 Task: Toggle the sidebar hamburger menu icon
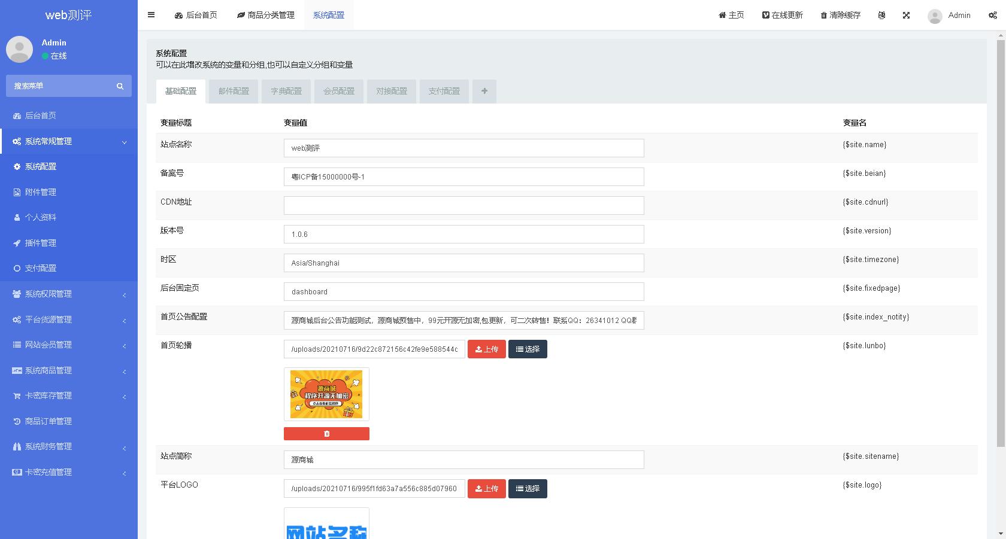151,15
